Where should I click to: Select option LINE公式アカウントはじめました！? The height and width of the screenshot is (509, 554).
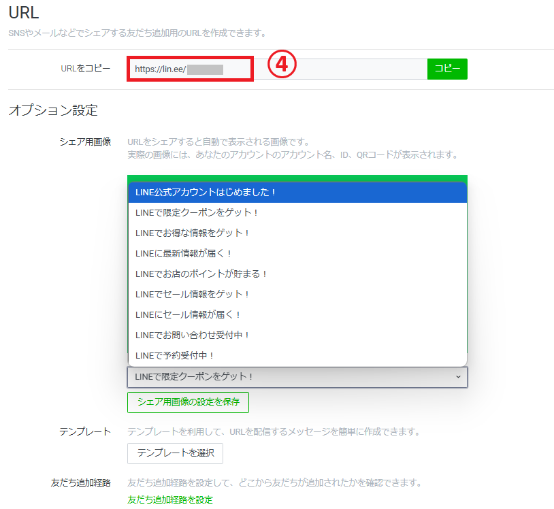[x=297, y=192]
